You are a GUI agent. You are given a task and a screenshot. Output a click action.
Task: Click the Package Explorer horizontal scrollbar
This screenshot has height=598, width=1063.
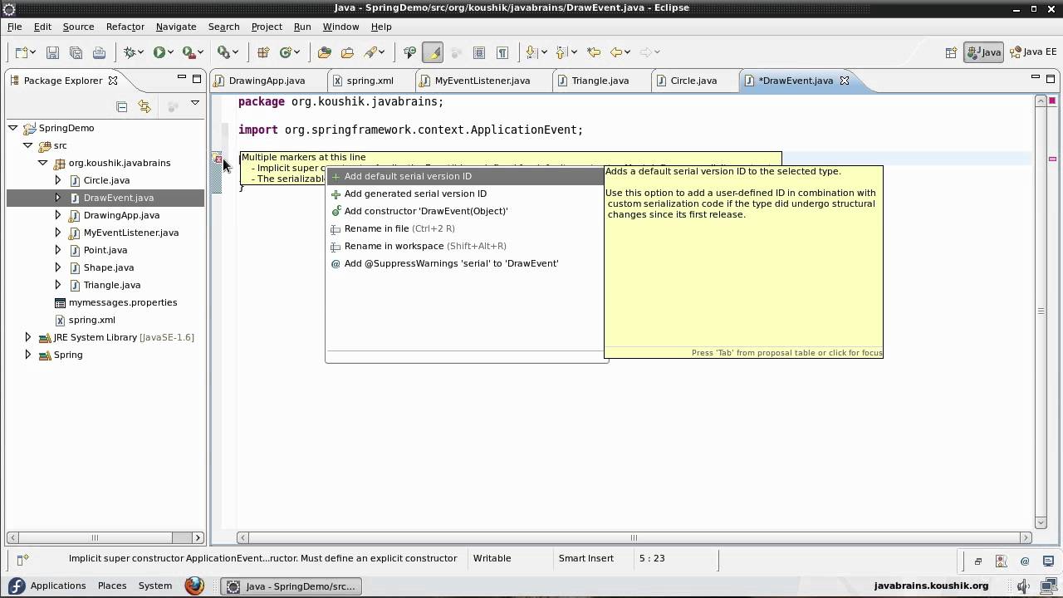coord(105,537)
